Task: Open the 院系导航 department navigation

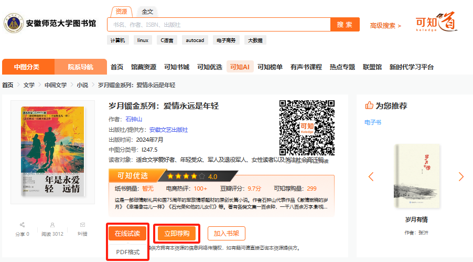Action: (80, 67)
